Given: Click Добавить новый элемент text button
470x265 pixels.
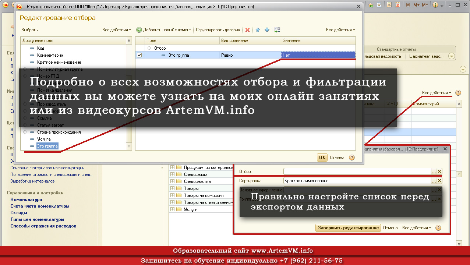Looking at the screenshot, I should 167,30.
